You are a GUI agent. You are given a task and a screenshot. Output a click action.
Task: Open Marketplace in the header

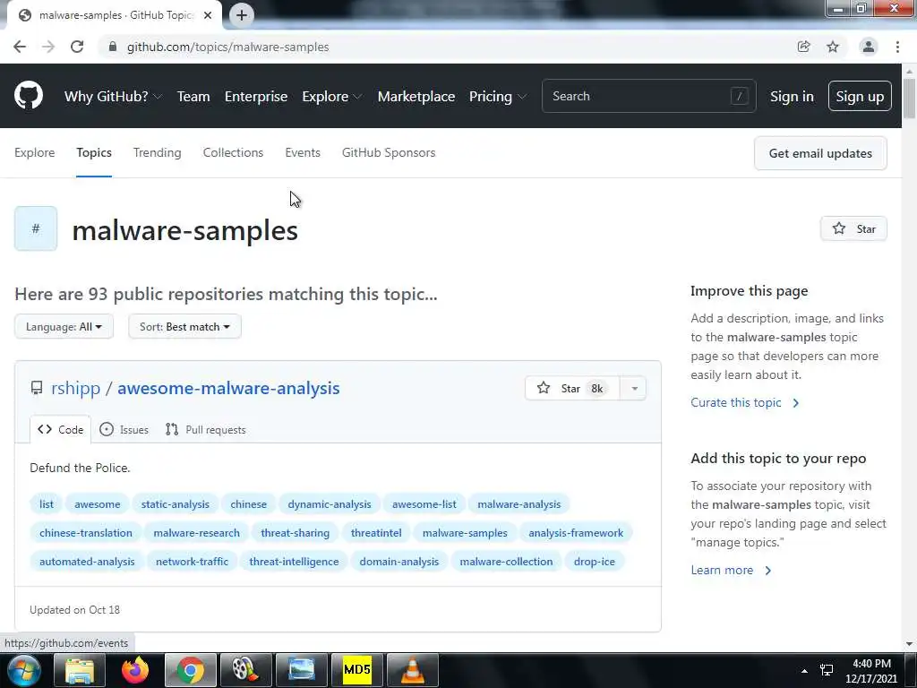pyautogui.click(x=416, y=96)
